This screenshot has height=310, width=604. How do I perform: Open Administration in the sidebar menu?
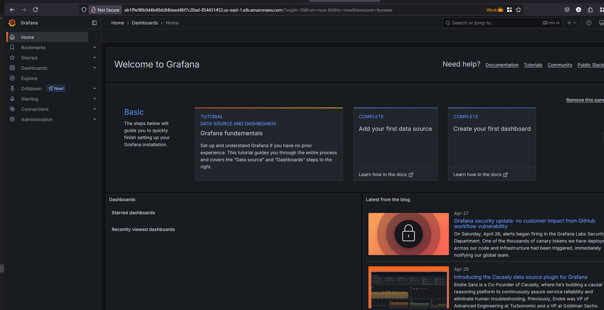point(37,120)
